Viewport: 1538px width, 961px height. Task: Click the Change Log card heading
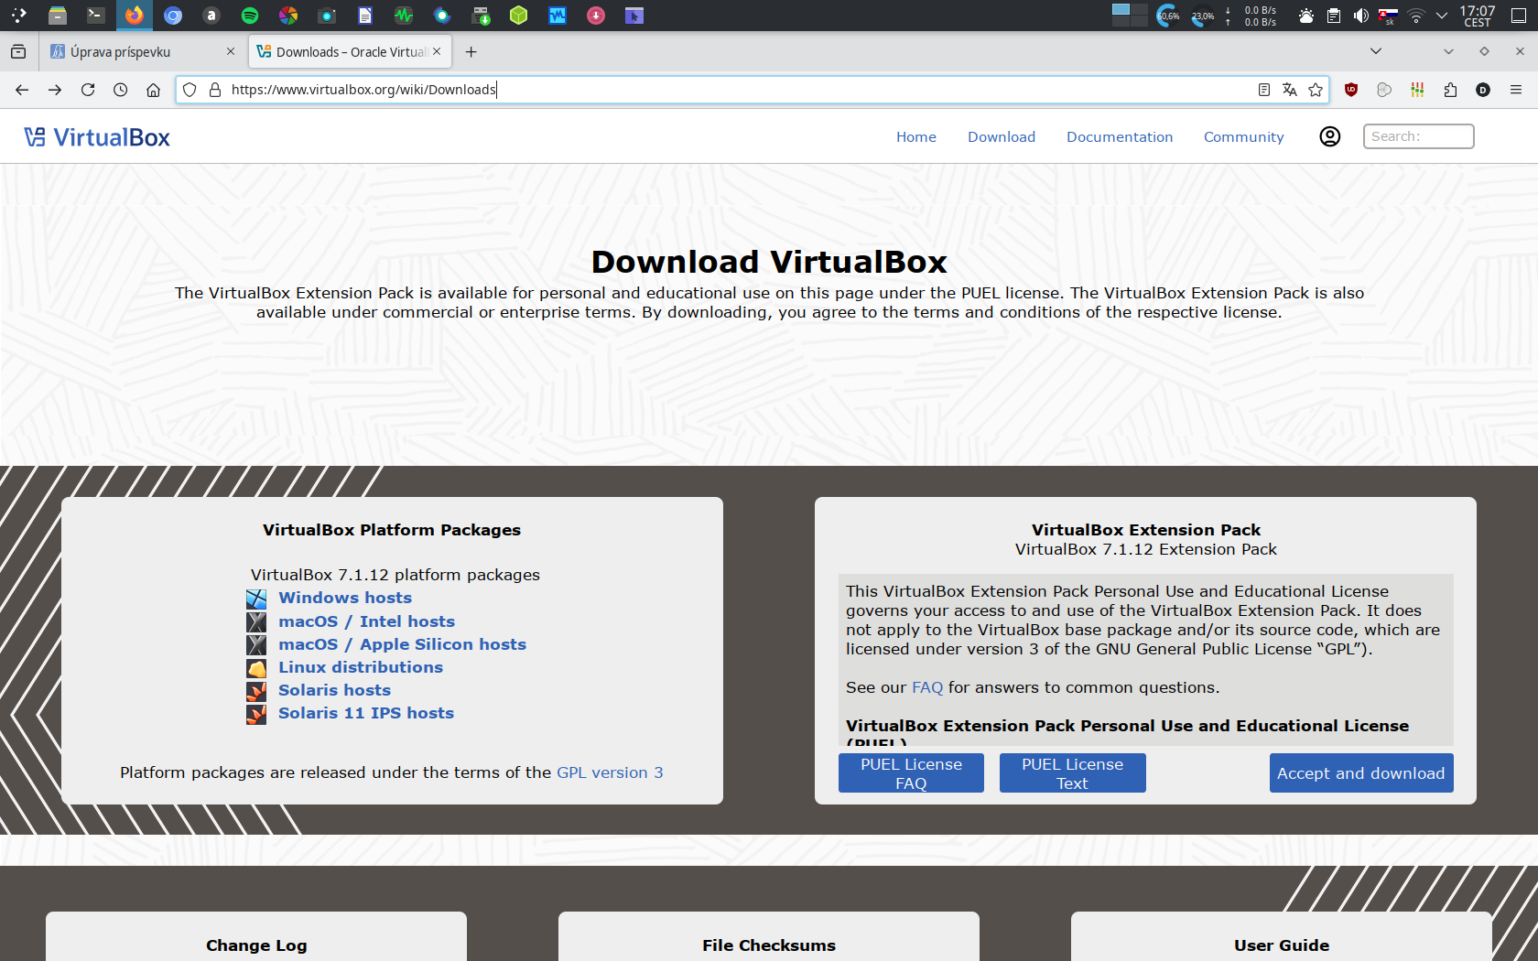point(256,945)
